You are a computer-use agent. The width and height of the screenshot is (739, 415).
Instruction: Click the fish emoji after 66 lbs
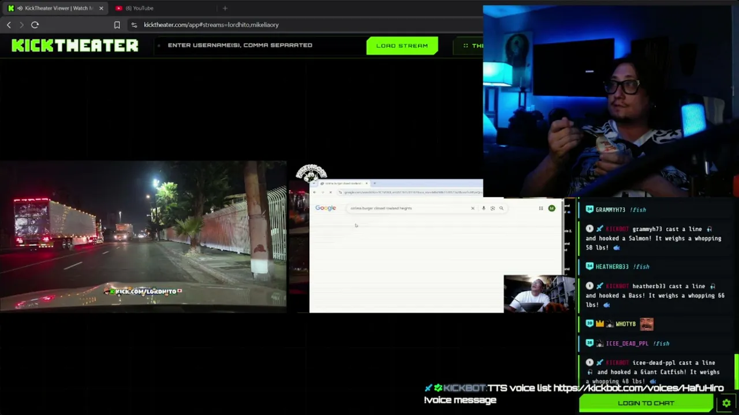pyautogui.click(x=606, y=305)
